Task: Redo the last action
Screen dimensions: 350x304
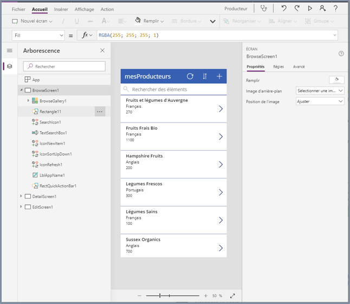Action: (x=297, y=9)
